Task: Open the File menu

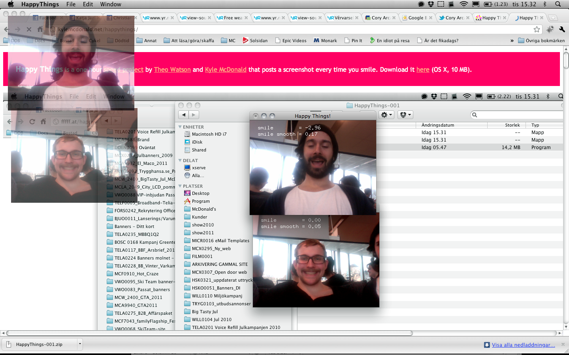Action: pyautogui.click(x=71, y=4)
